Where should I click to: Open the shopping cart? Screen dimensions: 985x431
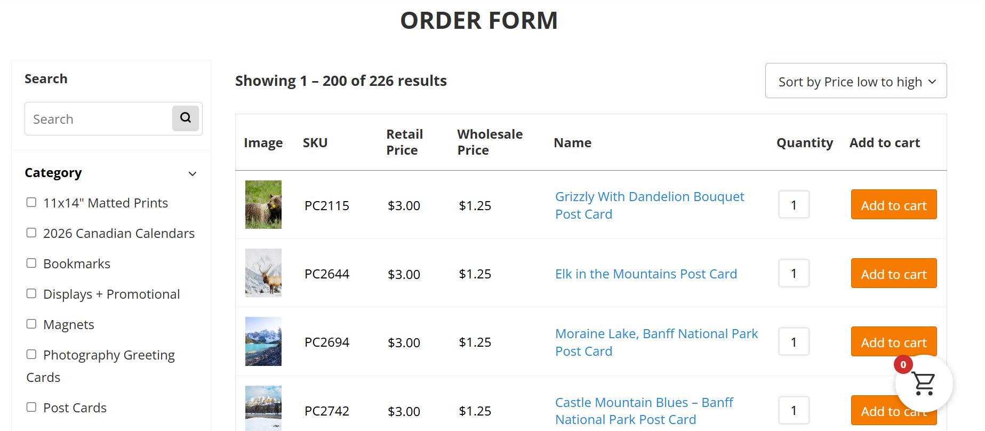[924, 384]
